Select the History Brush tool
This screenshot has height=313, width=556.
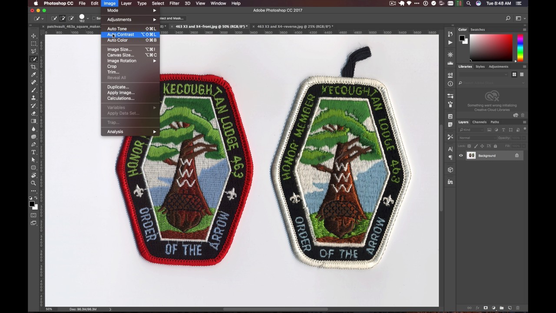point(33,106)
